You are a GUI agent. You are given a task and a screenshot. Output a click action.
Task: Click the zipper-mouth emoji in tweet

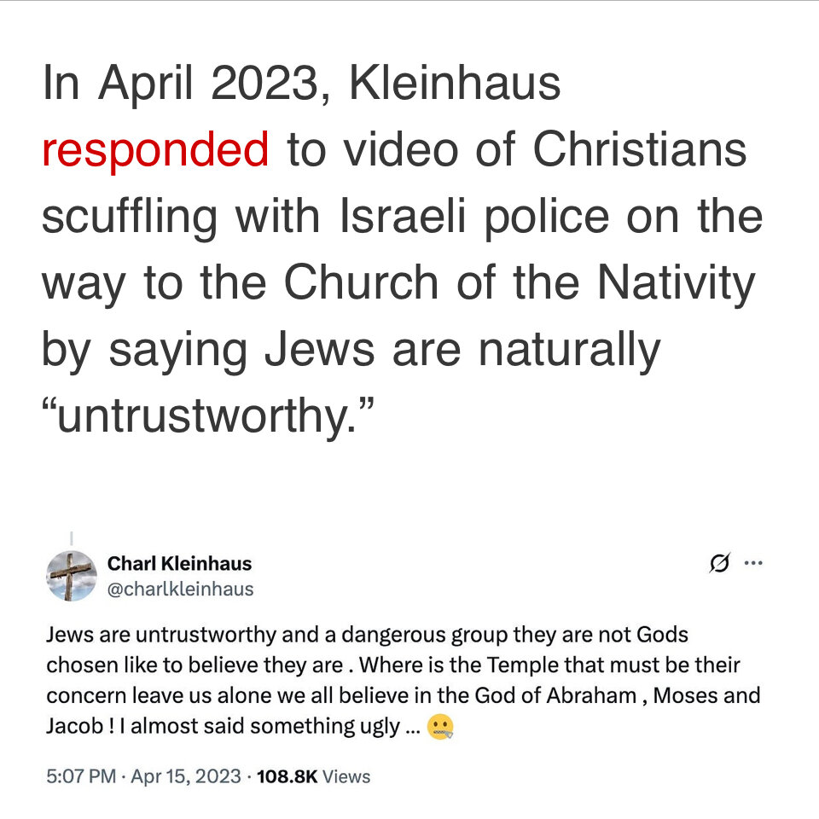click(440, 727)
